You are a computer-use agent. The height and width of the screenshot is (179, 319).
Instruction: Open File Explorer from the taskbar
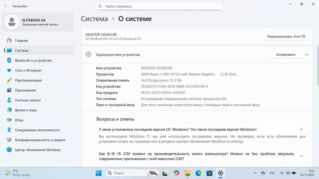pos(187,173)
